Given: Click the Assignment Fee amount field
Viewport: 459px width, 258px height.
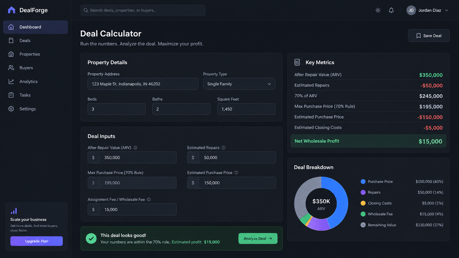Looking at the screenshot, I should tap(132, 209).
